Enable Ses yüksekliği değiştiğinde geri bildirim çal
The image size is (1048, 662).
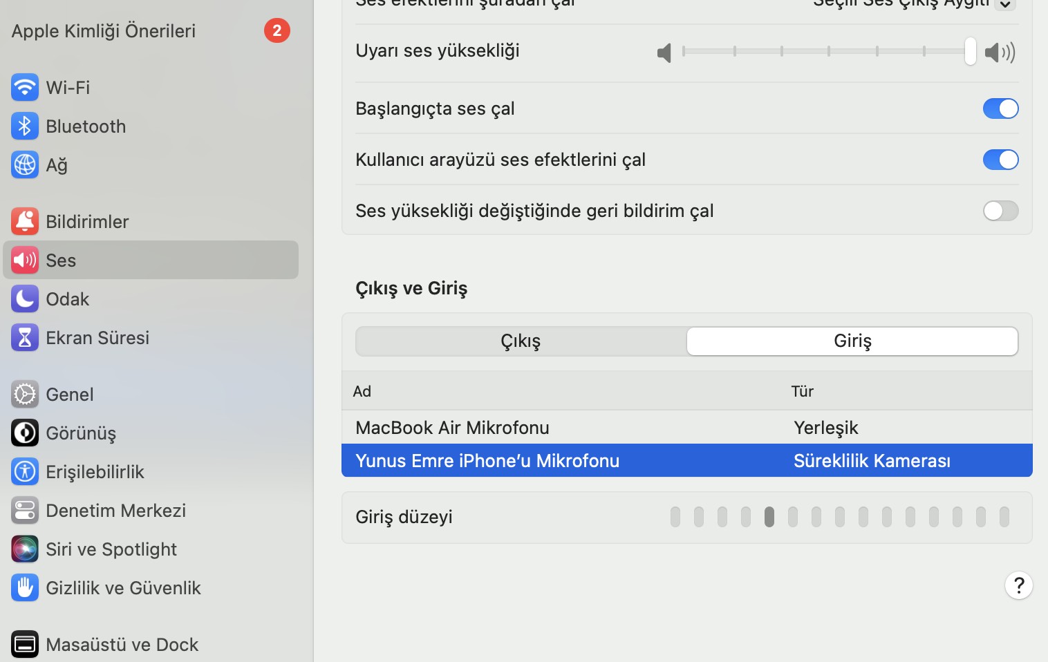tap(1000, 211)
